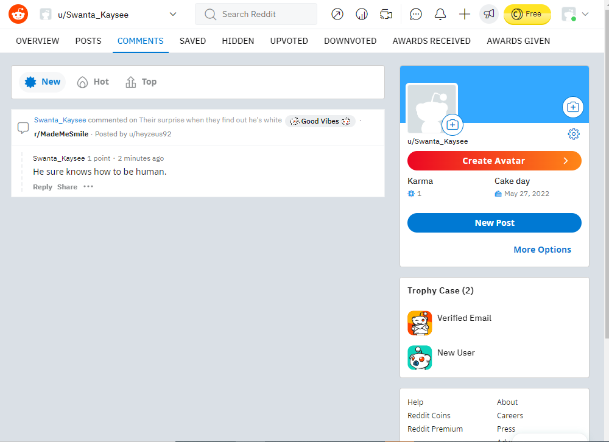Open the Popular arrow icon in header
Screen dimensions: 609x442
pos(337,14)
